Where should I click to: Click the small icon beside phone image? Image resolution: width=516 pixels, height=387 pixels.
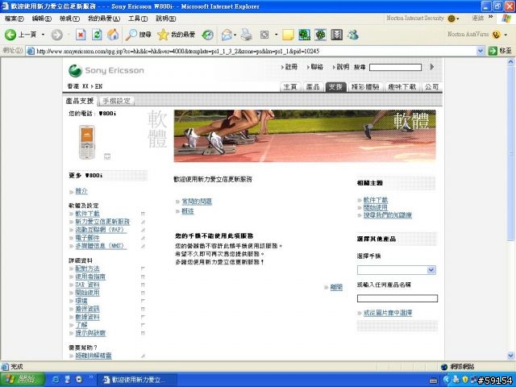pos(107,156)
